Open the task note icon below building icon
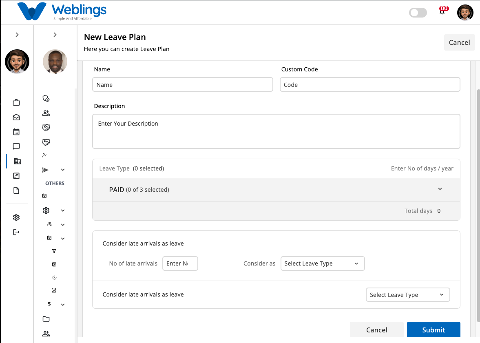Screen dimensions: 480x343 pos(16,176)
